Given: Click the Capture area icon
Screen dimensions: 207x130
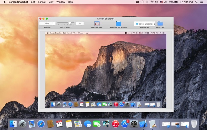Looking at the screenshot, I should click(97, 24).
